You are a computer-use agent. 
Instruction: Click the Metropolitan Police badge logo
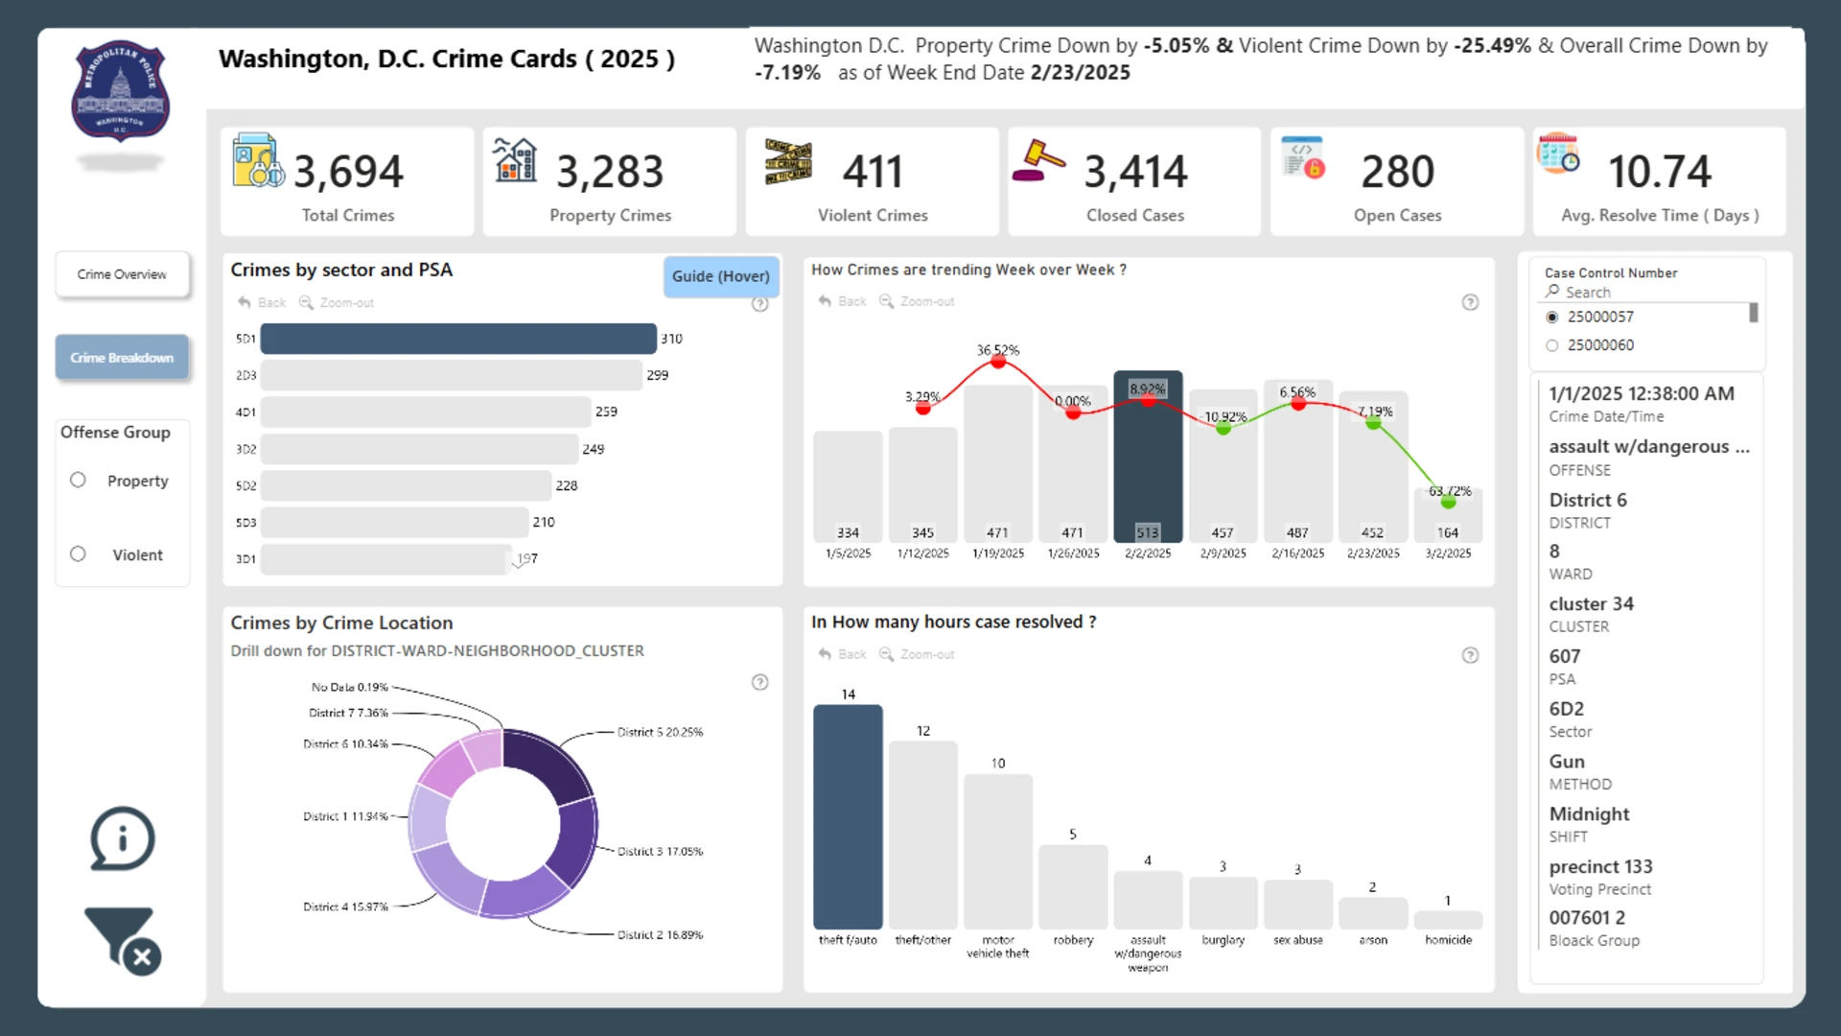(121, 92)
